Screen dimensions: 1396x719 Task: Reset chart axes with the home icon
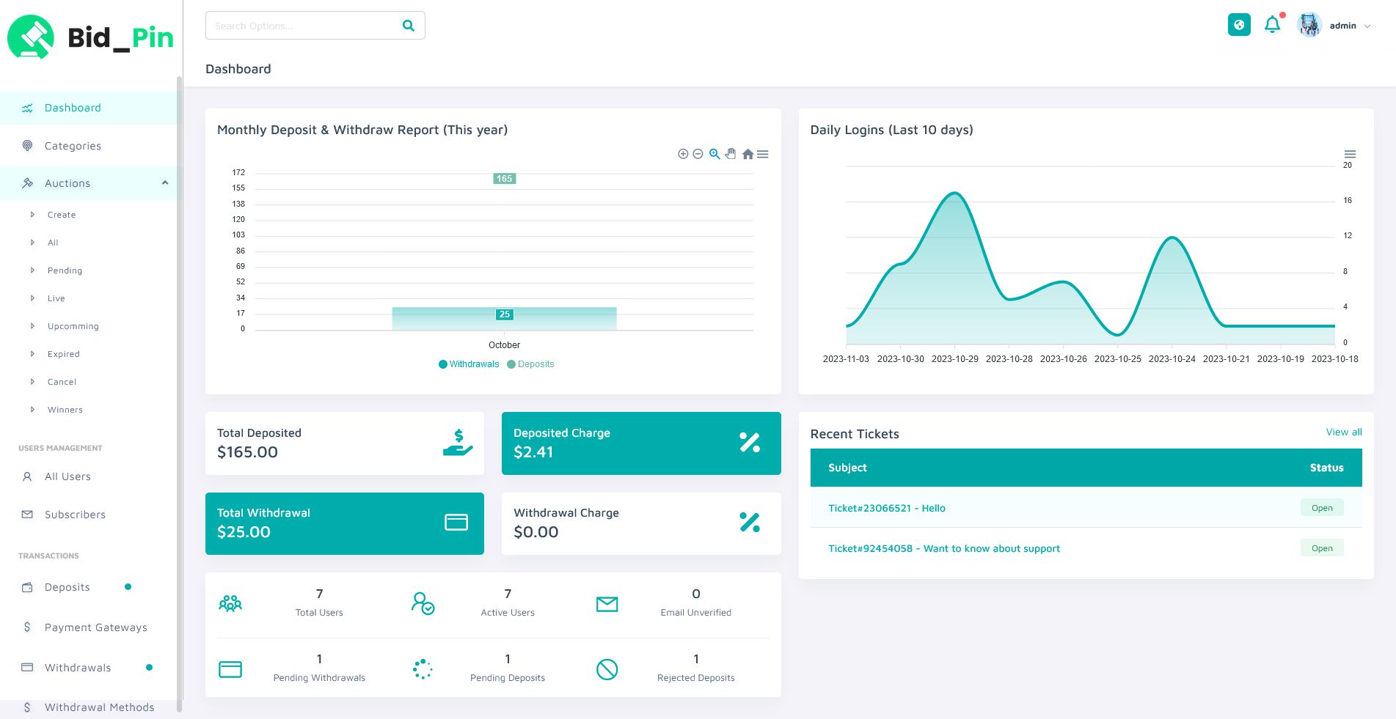coord(748,154)
